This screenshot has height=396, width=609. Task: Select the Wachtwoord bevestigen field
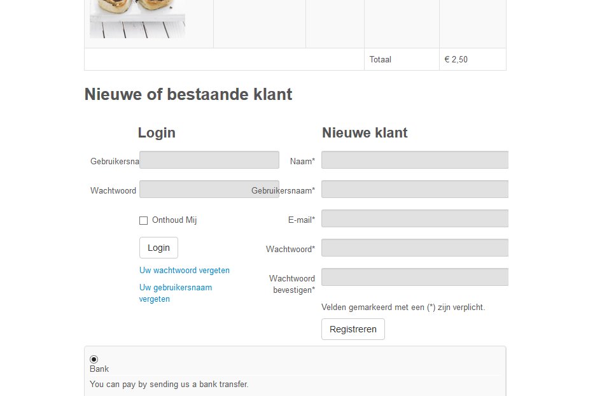pyautogui.click(x=414, y=277)
